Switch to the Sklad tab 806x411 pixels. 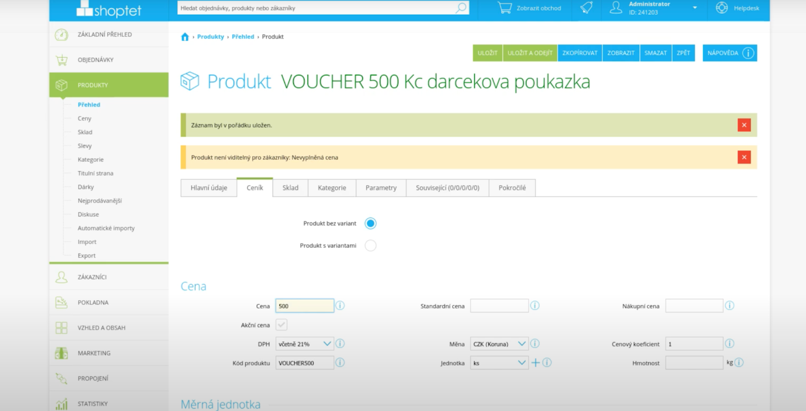pos(290,188)
